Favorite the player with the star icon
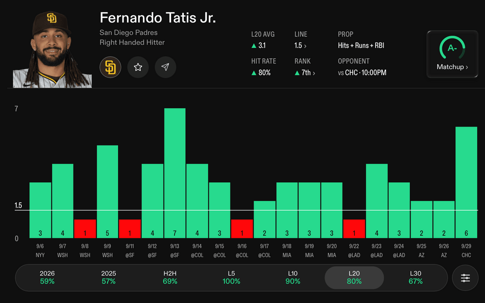Image resolution: width=485 pixels, height=303 pixels. coord(138,67)
